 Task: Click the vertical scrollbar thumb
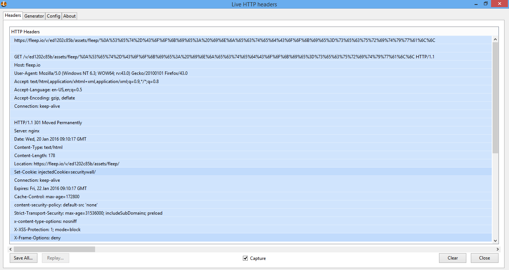tap(495, 98)
